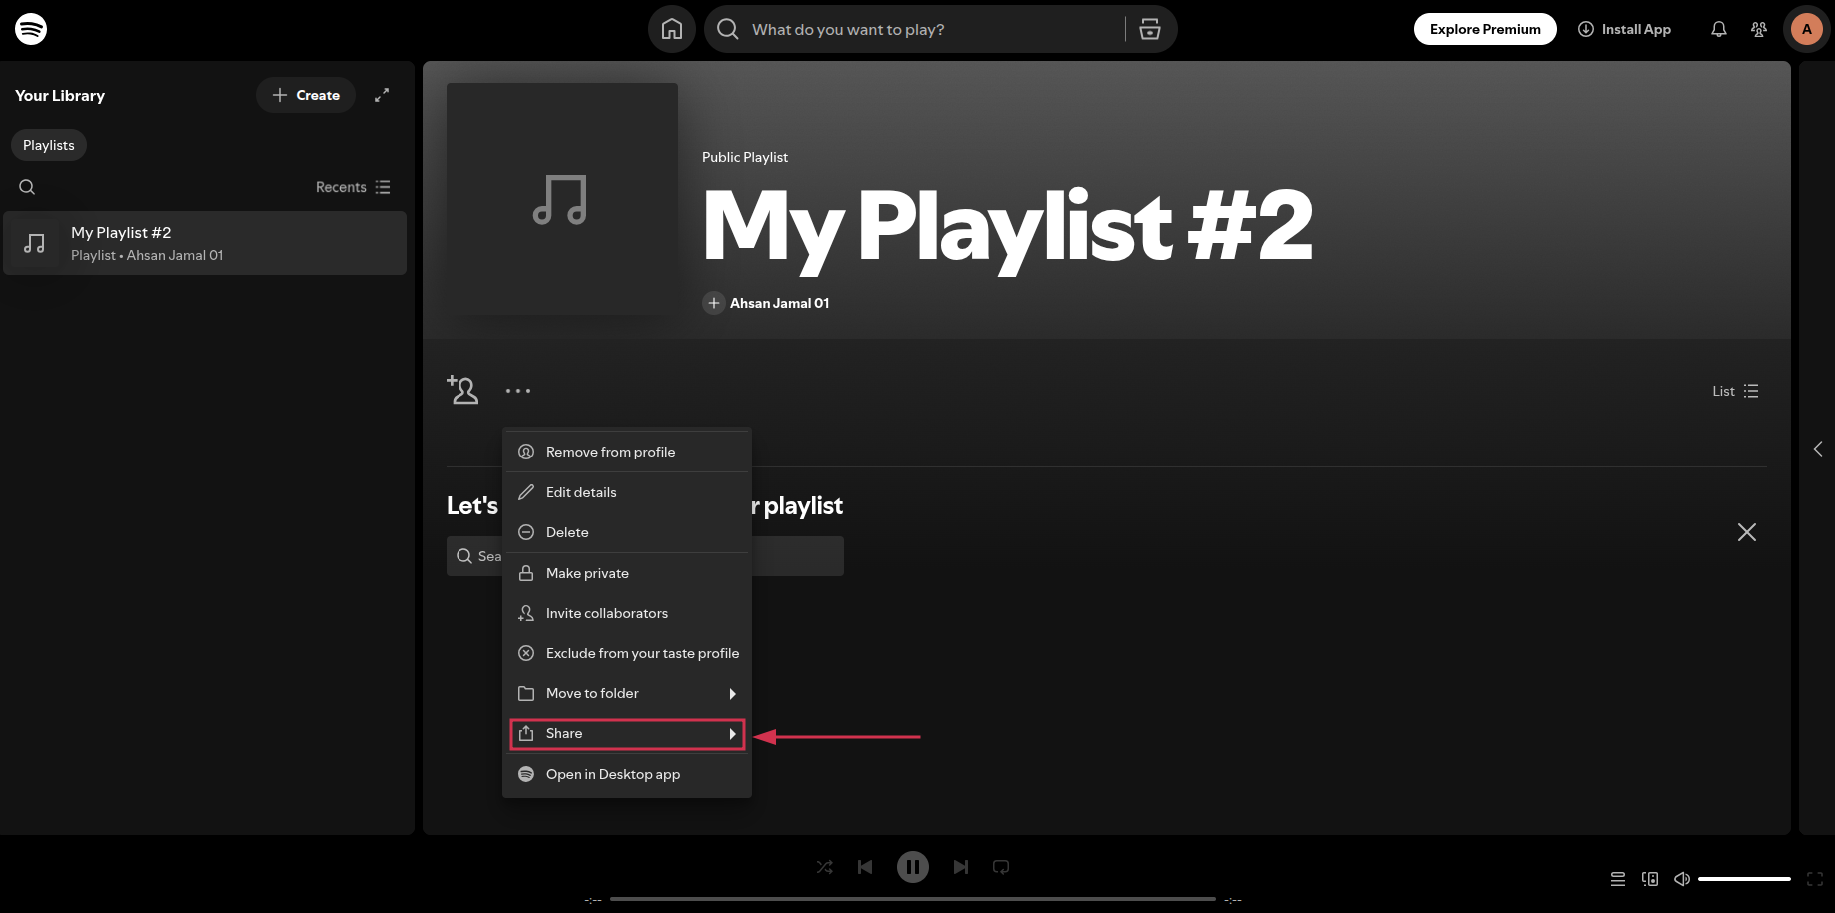Go to Home via house icon
Viewport: 1835px width, 913px height.
click(672, 29)
